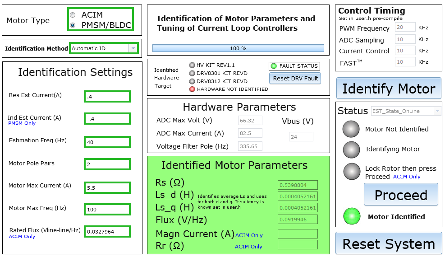The image size is (445, 257).
Task: Expand the EST_State_OnLine status dropdown
Action: 437,111
